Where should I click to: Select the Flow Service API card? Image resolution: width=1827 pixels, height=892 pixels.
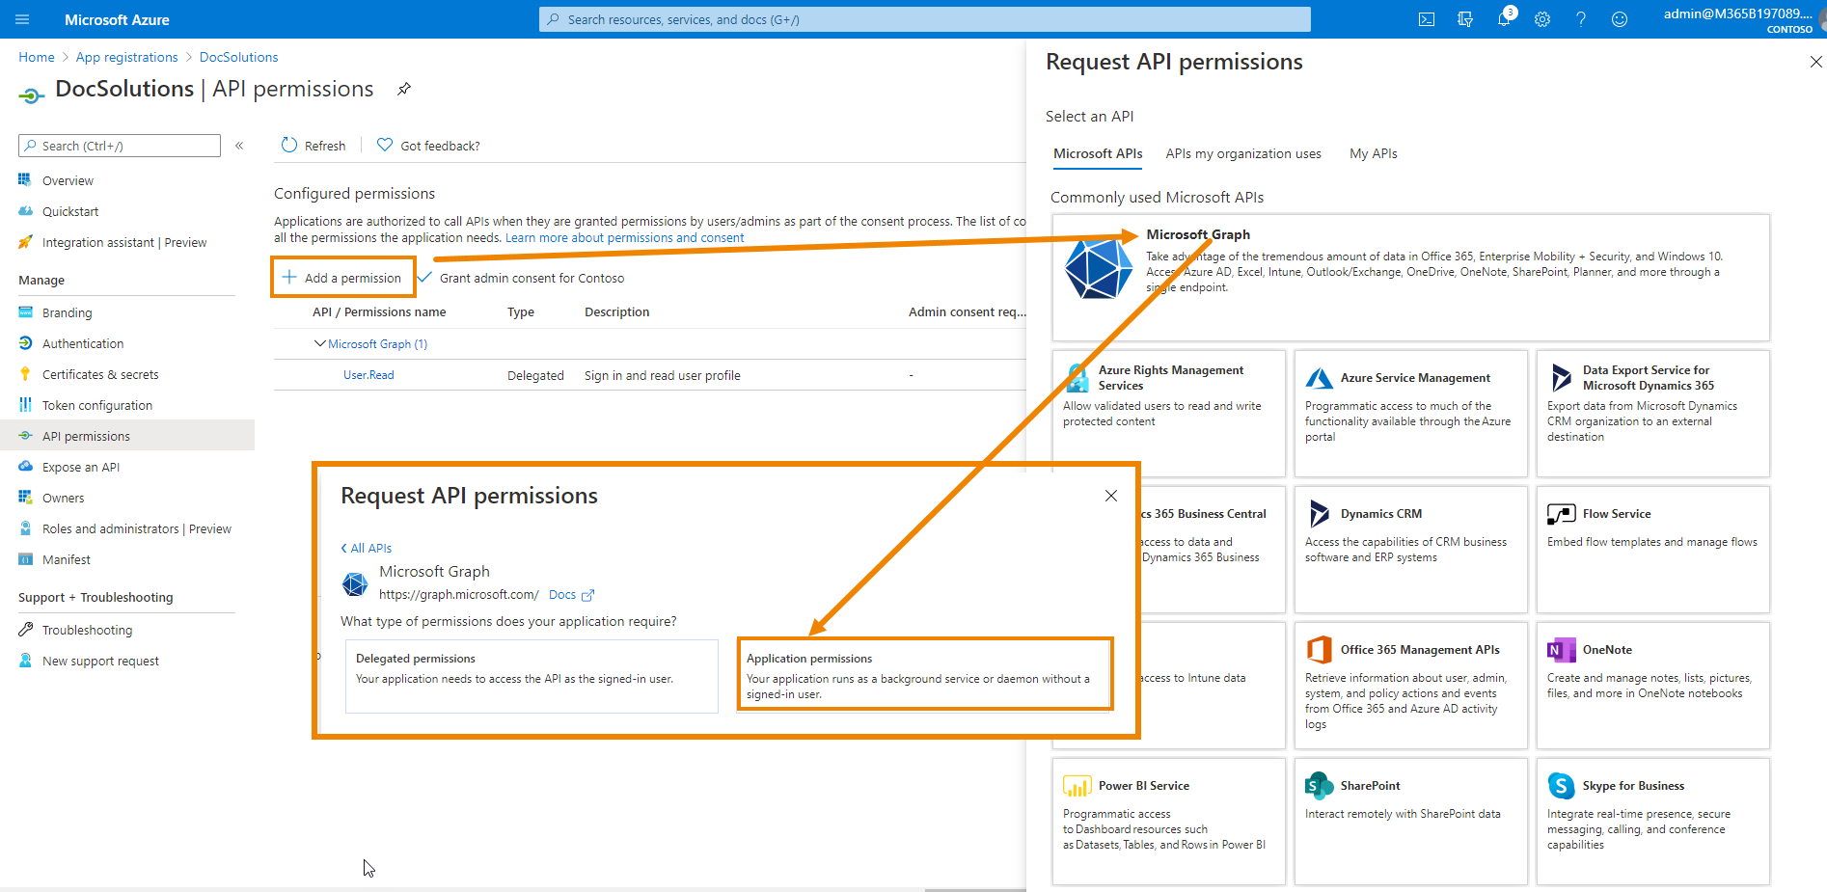[x=1652, y=549]
